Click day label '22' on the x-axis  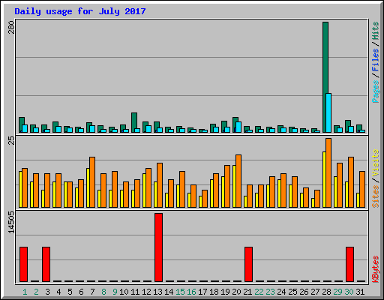[259, 292]
